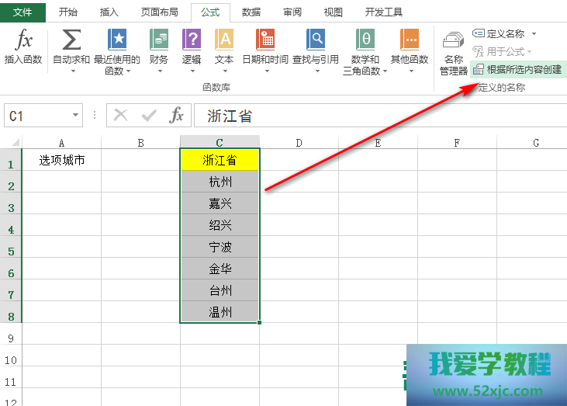Open the Lookup and Reference functions icon

click(315, 40)
